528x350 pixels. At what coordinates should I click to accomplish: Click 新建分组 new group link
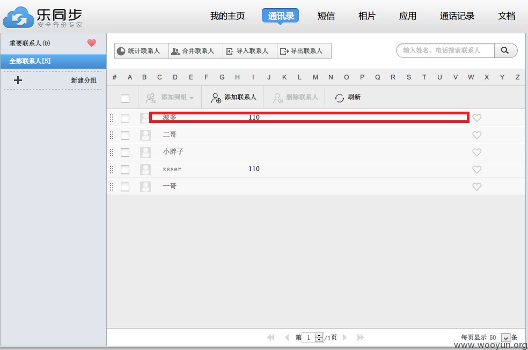coord(84,80)
